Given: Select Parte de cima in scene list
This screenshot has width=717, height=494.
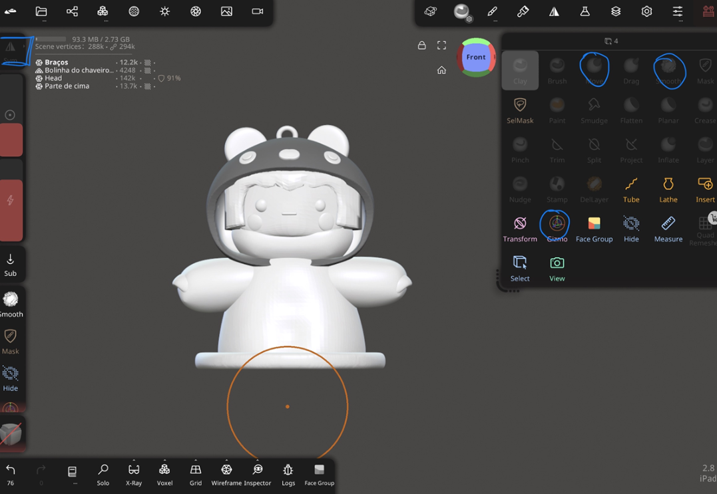Looking at the screenshot, I should point(67,86).
